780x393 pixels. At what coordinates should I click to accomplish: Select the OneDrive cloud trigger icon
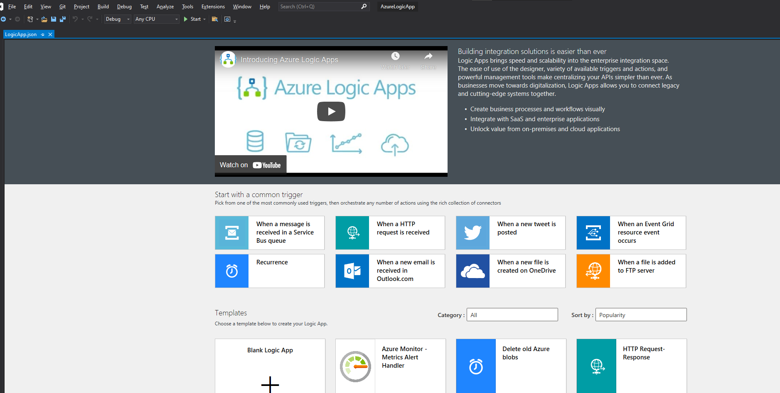point(473,271)
